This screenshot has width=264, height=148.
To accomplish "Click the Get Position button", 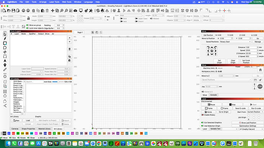I will (x=208, y=35).
